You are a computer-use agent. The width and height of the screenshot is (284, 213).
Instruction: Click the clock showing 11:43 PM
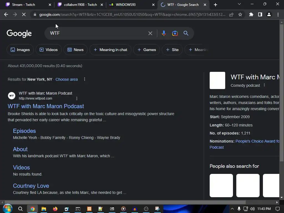point(264,209)
